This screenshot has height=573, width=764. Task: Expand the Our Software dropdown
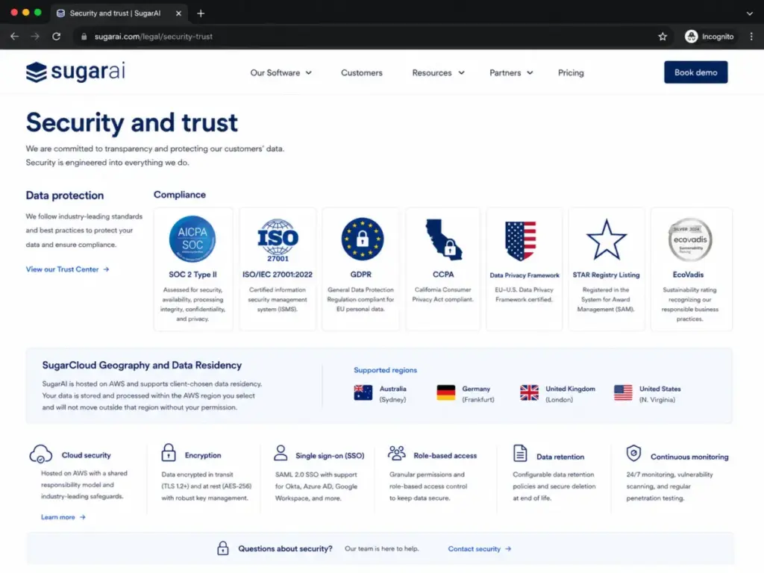[281, 72]
